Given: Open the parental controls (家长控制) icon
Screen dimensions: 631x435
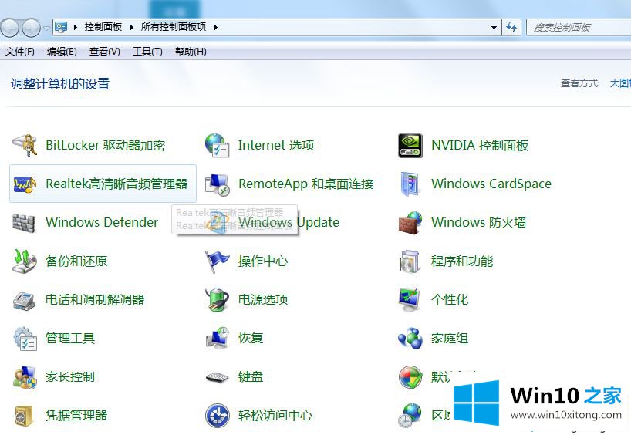Looking at the screenshot, I should 25,377.
